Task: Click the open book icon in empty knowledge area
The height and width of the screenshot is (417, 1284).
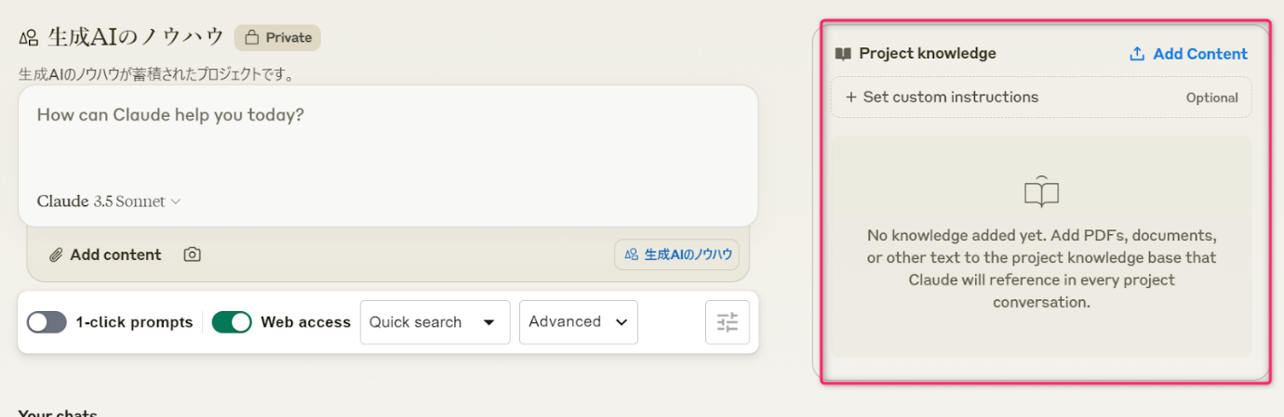Action: point(1041,192)
